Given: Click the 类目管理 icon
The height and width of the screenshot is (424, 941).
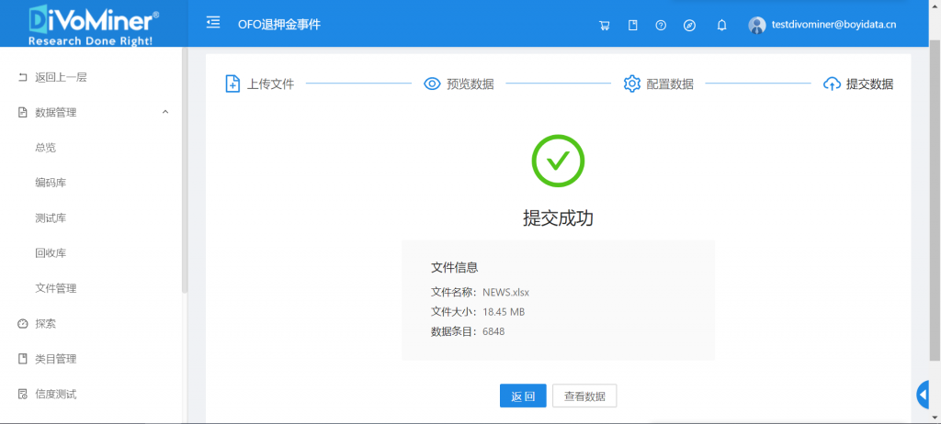Looking at the screenshot, I should 23,359.
